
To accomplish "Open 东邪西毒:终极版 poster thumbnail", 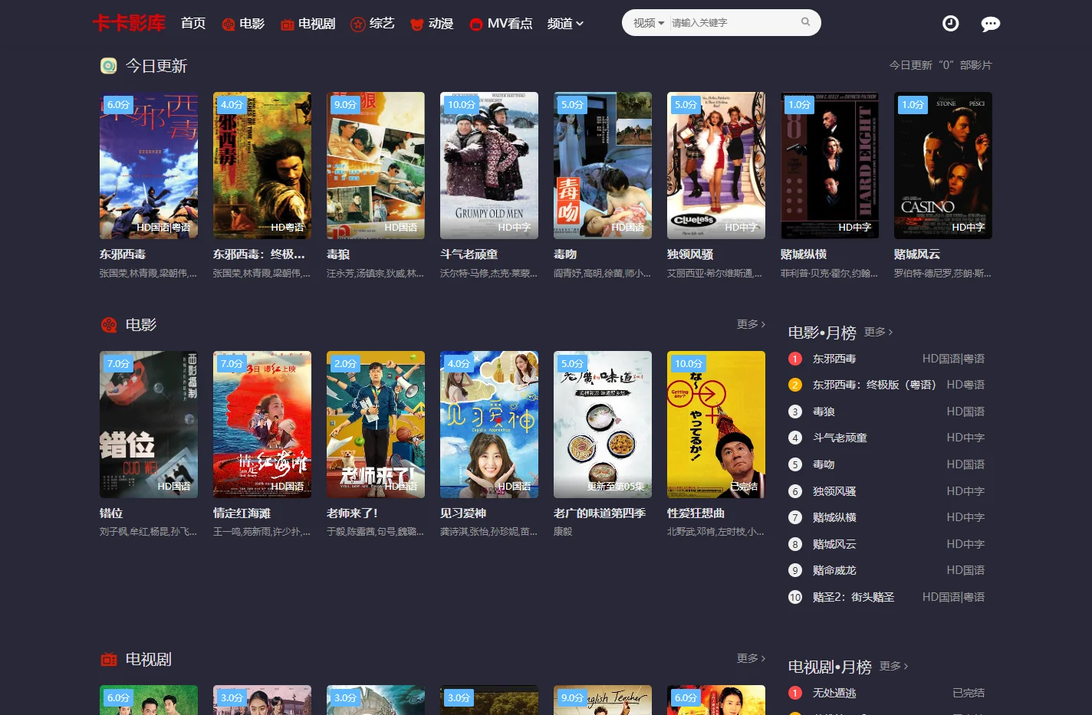I will pos(262,166).
